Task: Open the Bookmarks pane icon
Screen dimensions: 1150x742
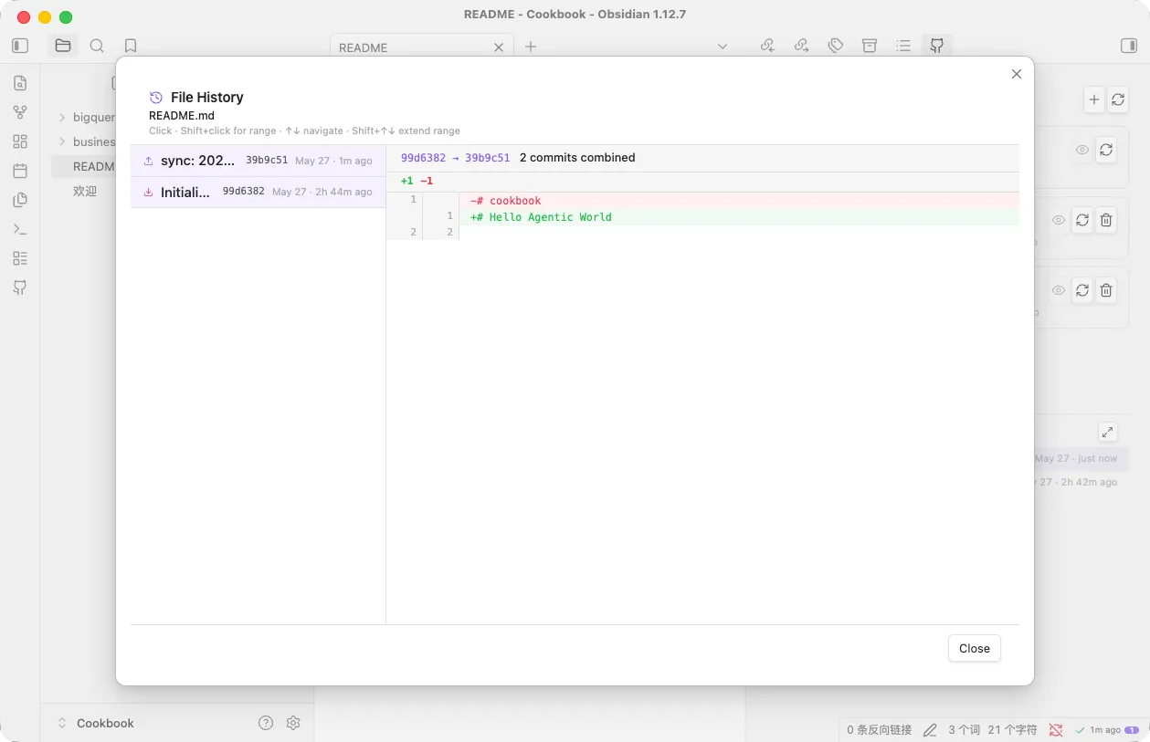Action: (x=131, y=46)
